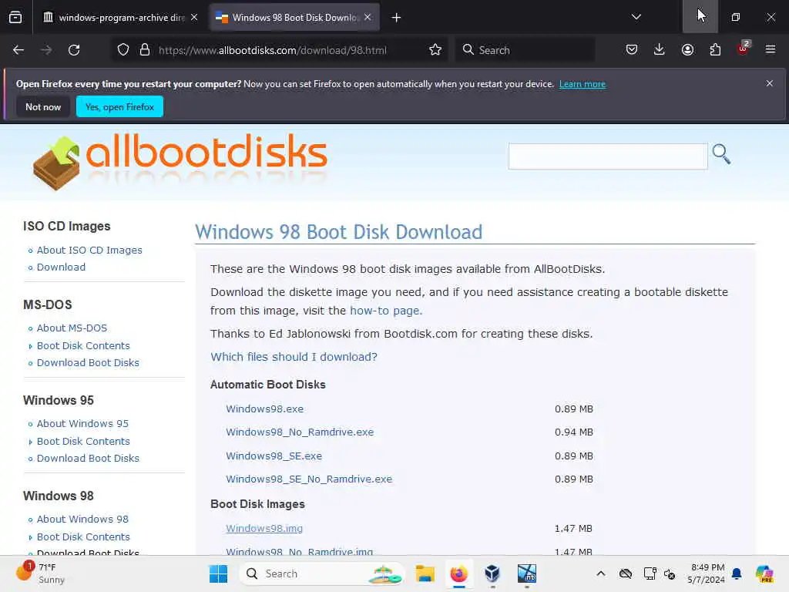
Task: Open ISO CD Images Download link
Action: pos(61,267)
